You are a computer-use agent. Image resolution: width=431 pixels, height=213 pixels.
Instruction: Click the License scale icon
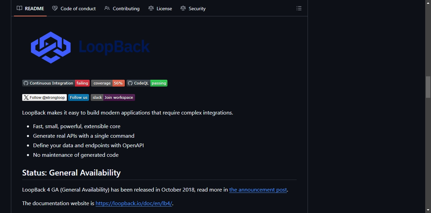coord(151,8)
